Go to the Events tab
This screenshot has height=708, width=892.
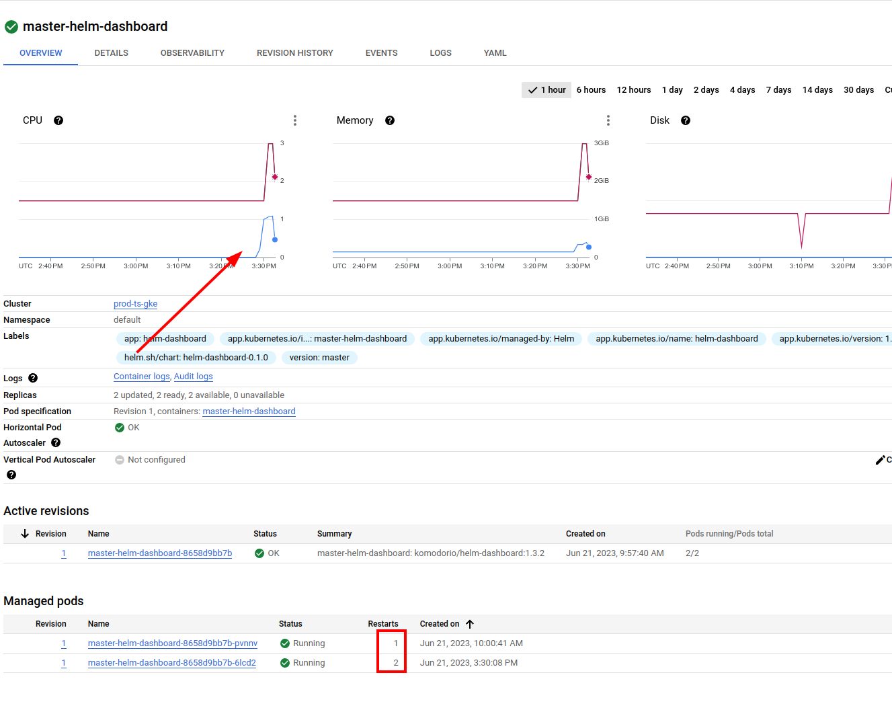381,52
